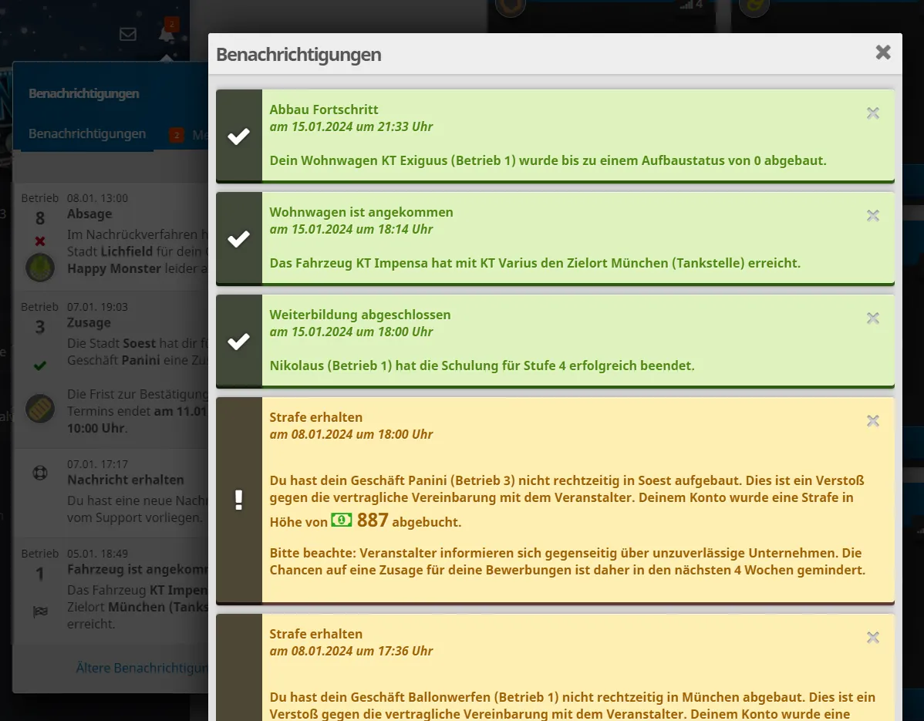Click the green money icon beside 887
This screenshot has width=924, height=721.
click(341, 521)
